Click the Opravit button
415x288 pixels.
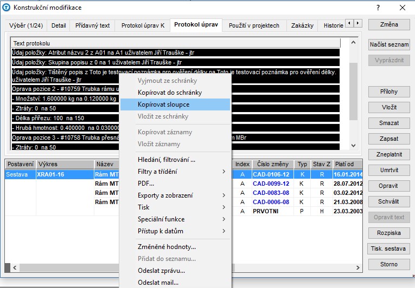[x=389, y=186]
